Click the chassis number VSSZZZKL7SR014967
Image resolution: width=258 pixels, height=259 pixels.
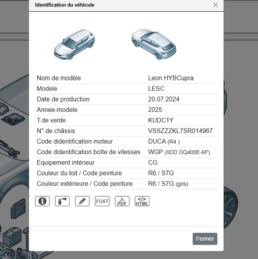[180, 131]
